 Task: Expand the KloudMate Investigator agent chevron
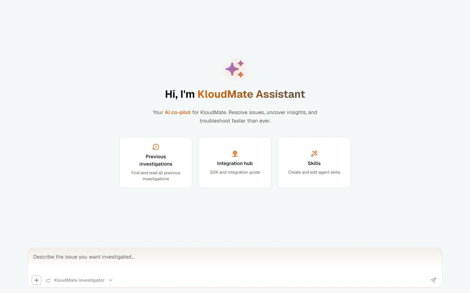[x=110, y=280]
